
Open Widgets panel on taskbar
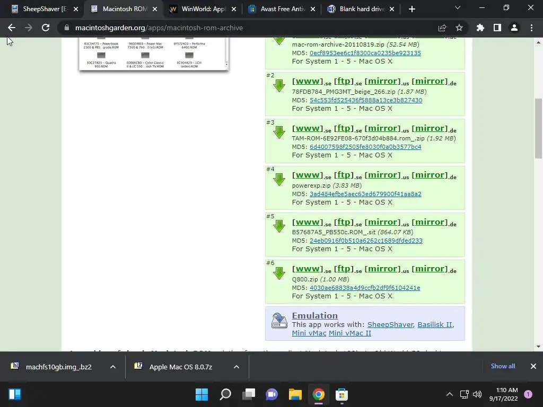(x=15, y=394)
